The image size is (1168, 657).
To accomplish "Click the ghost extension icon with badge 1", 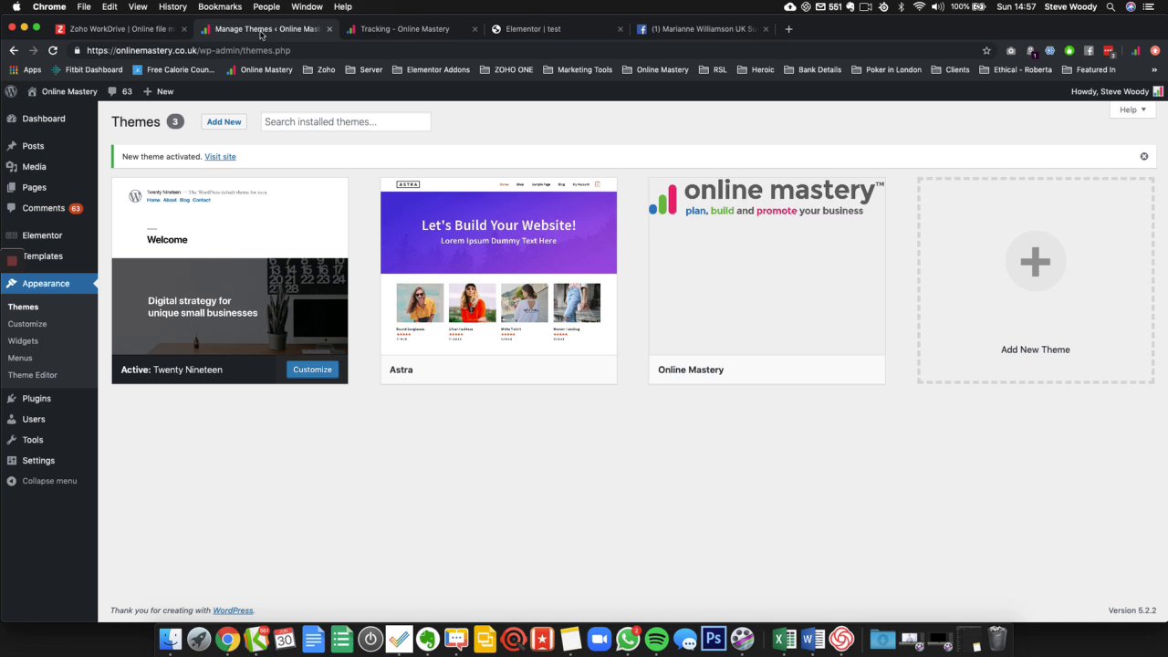I will click(x=1030, y=50).
